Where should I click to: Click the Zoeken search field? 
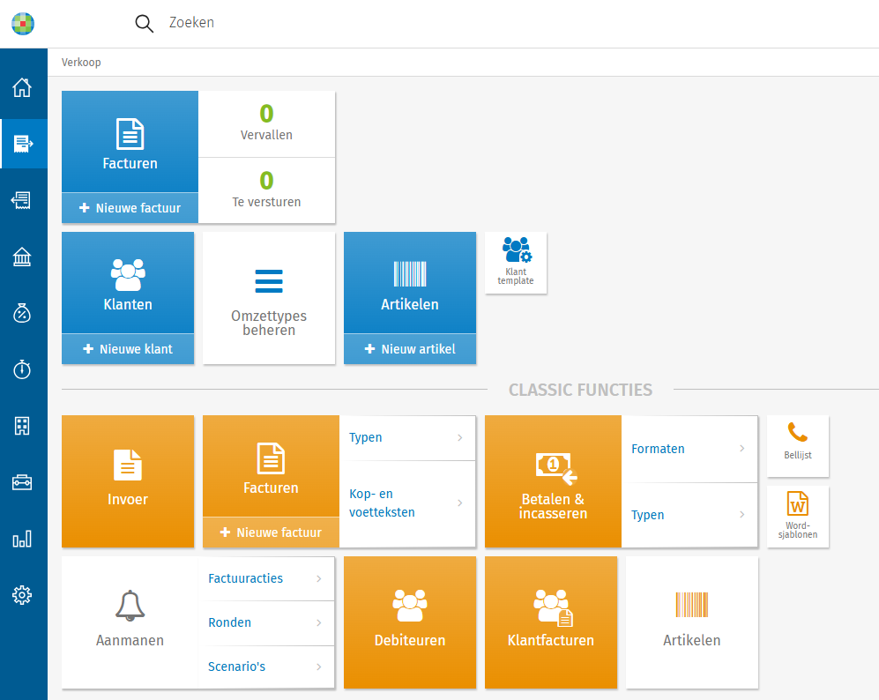353,23
